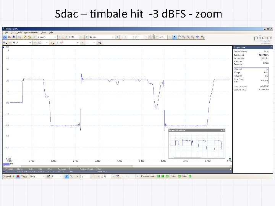Click the 1 MS samples field
Screen dimensions: 275x206
73,37
